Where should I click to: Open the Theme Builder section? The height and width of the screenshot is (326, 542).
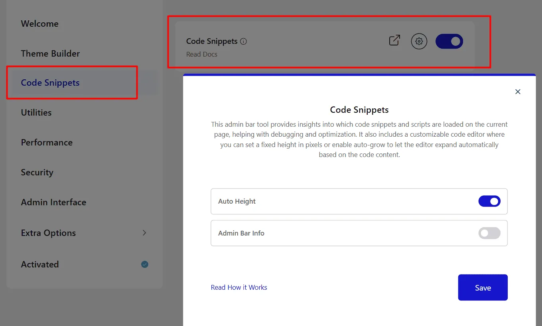[x=50, y=53]
